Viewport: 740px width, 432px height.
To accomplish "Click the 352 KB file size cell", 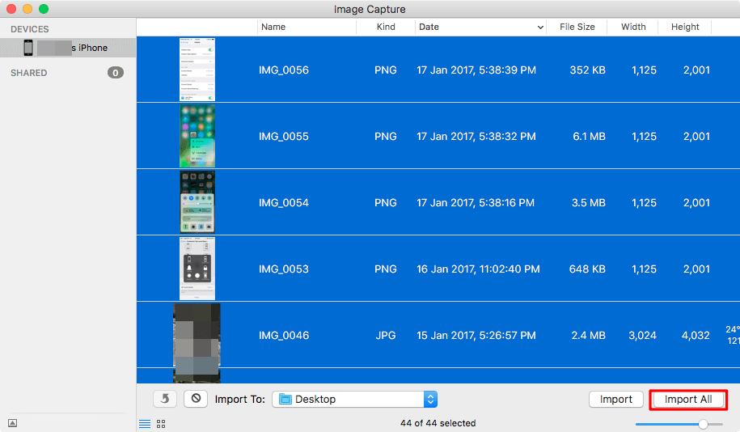I will tap(587, 70).
